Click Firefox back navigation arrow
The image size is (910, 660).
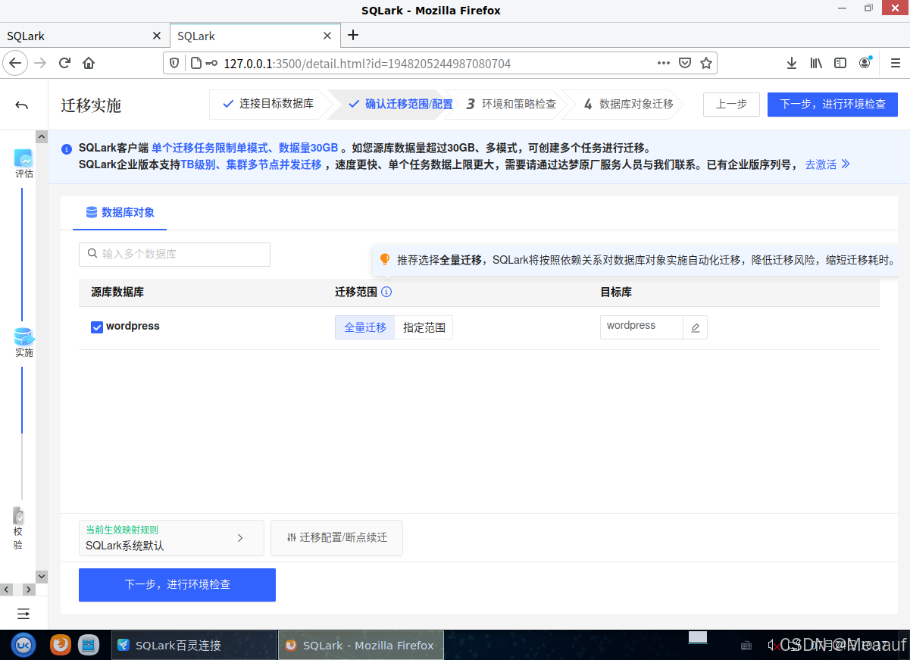[14, 63]
